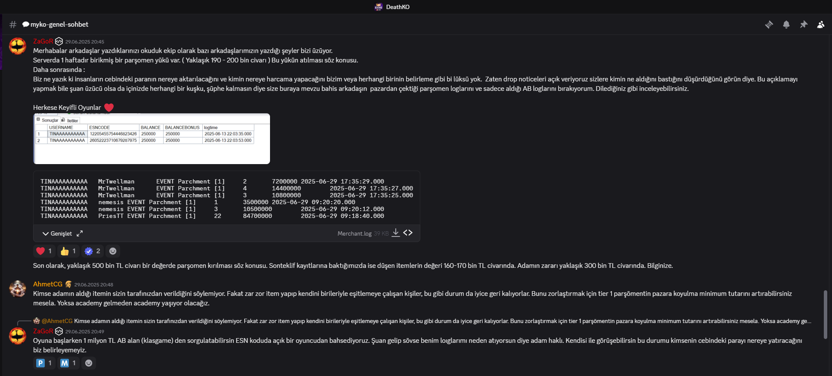Viewport: 832px width, 376px height.
Task: Click timestamp 29.06.2025 20:48
Action: click(x=94, y=285)
